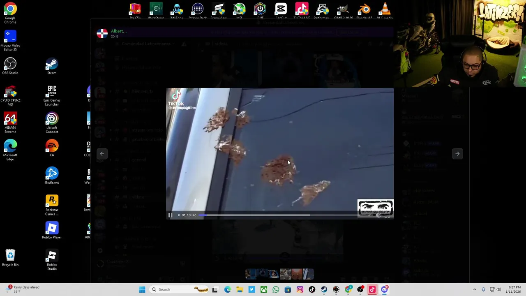526x296 pixels.
Task: Open OBS Studio desktop shortcut
Action: pyautogui.click(x=10, y=66)
